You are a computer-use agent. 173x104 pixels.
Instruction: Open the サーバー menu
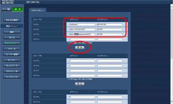tap(12, 60)
